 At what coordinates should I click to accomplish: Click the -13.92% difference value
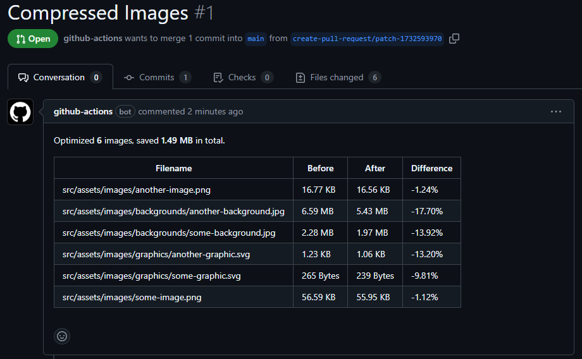427,233
